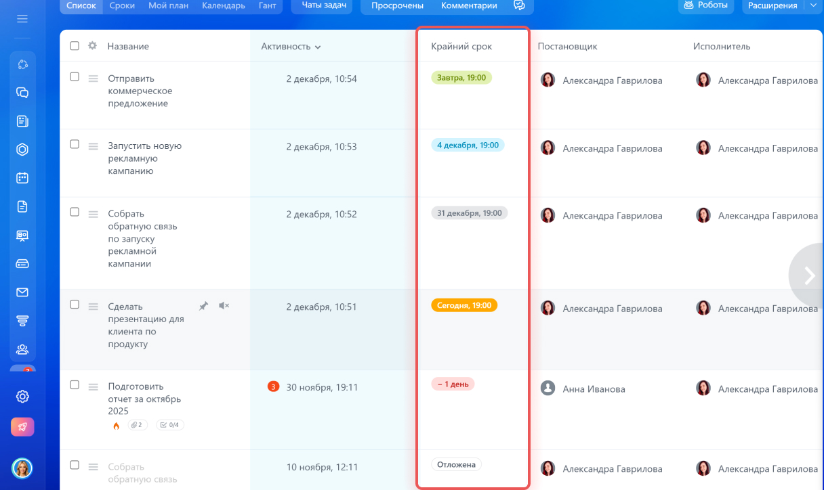The image size is (824, 490).
Task: Open the chat messenger icon in sidebar
Action: [22, 93]
